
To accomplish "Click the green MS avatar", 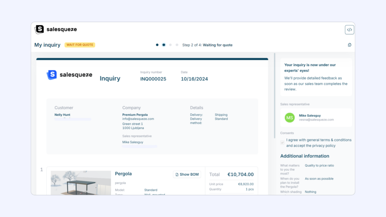I will [289, 118].
